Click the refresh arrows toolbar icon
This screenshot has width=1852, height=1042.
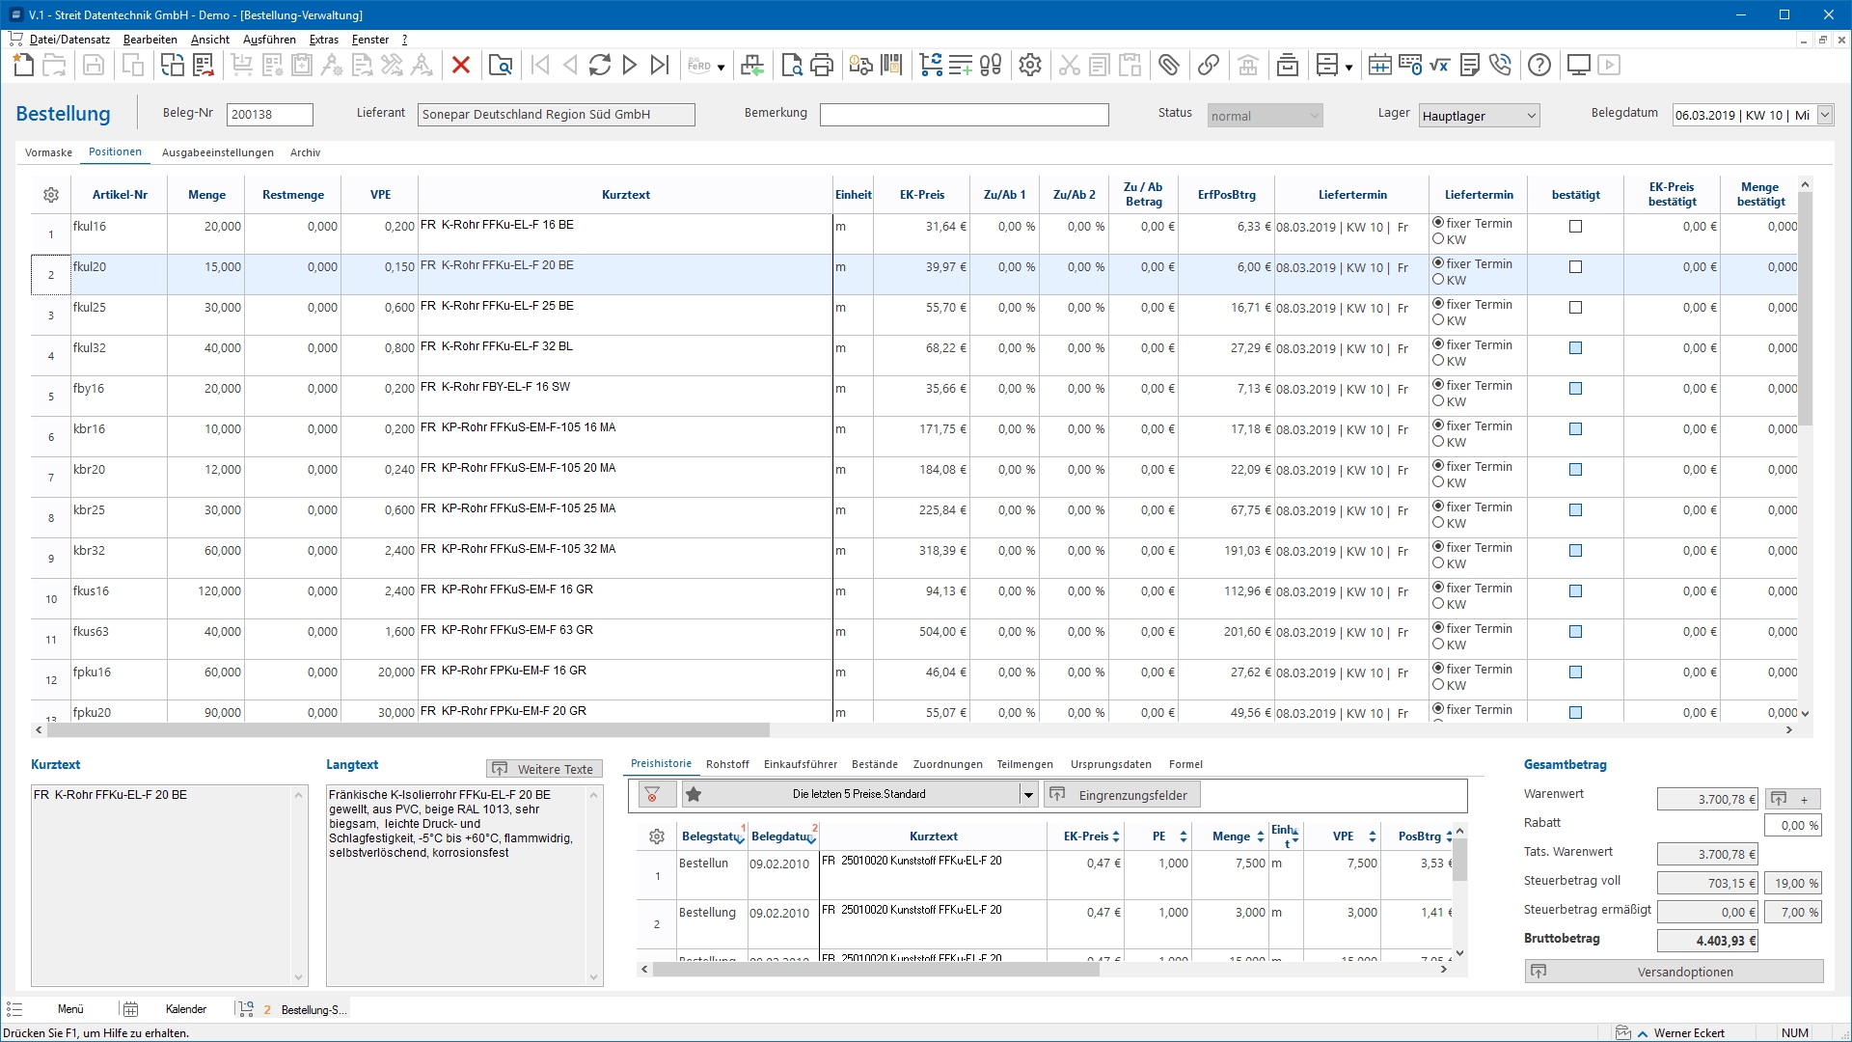tap(600, 66)
